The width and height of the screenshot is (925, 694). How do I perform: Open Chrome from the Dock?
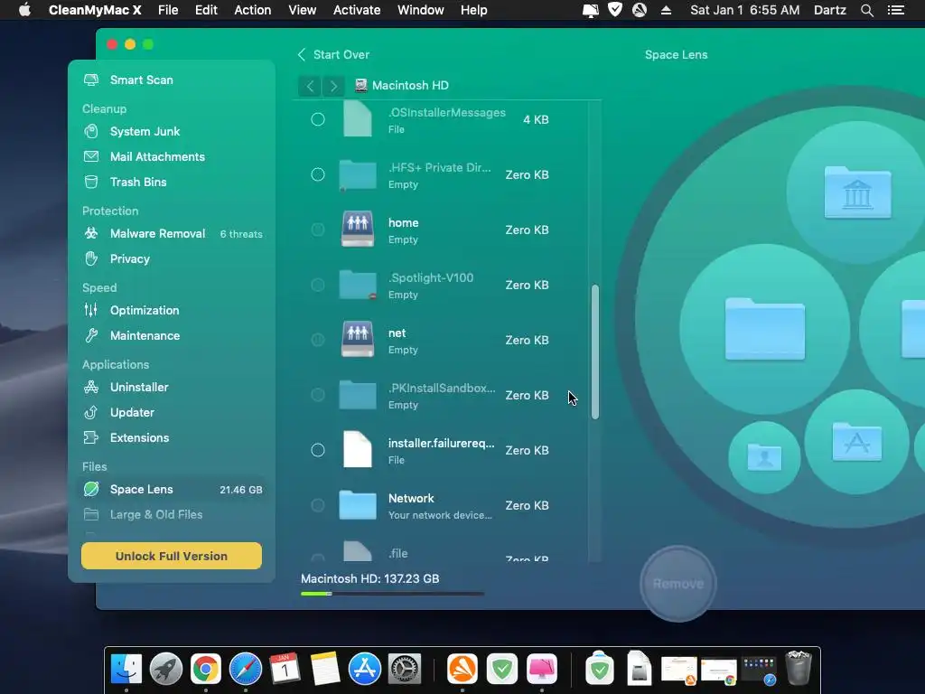(x=205, y=669)
